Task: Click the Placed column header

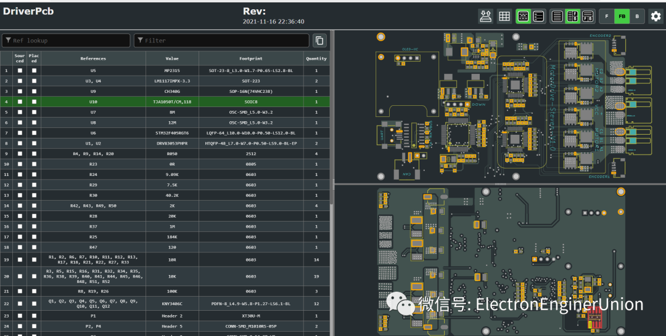Action: (x=34, y=58)
